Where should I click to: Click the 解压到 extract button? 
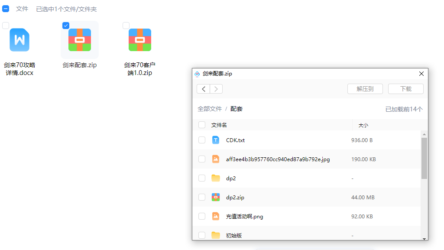coord(366,89)
